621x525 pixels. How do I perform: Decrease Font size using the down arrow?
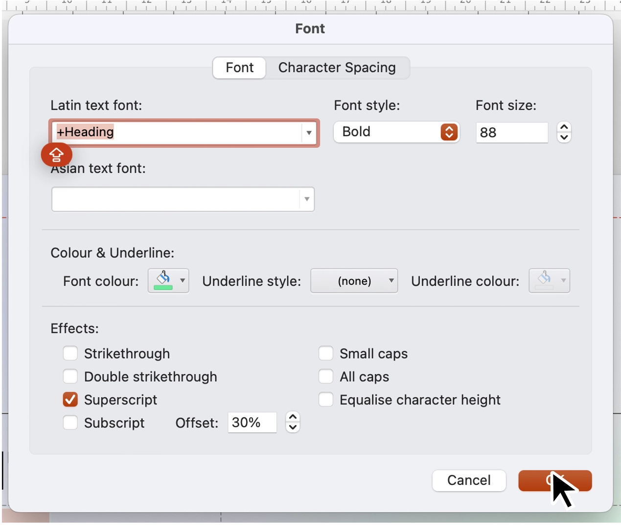point(564,138)
